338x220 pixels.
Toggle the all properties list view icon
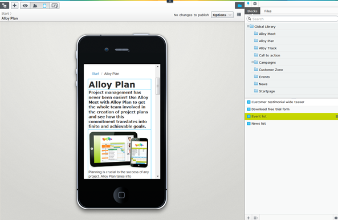coord(239,15)
